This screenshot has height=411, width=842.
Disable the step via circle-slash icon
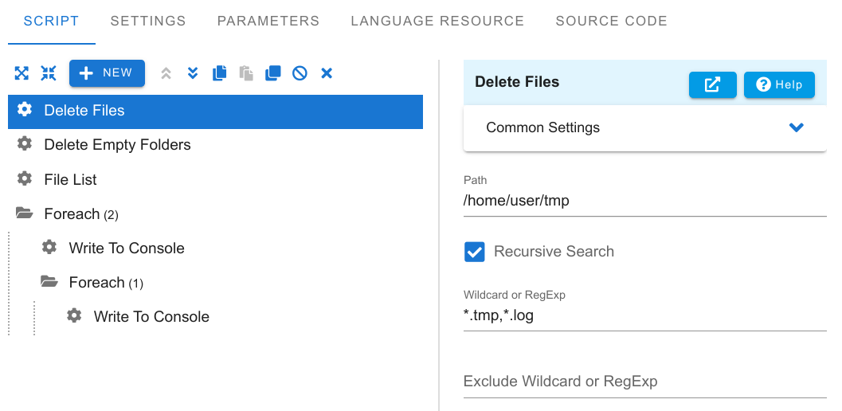pos(300,73)
